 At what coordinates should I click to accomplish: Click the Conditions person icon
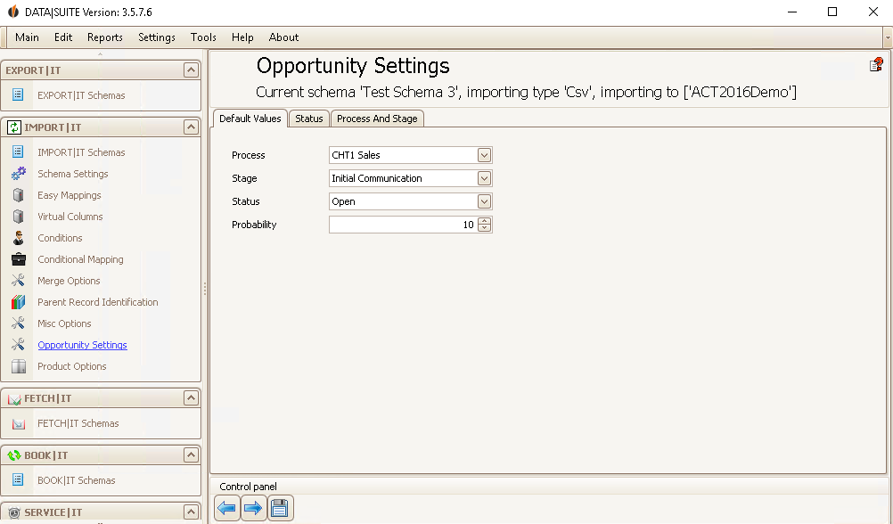[18, 238]
